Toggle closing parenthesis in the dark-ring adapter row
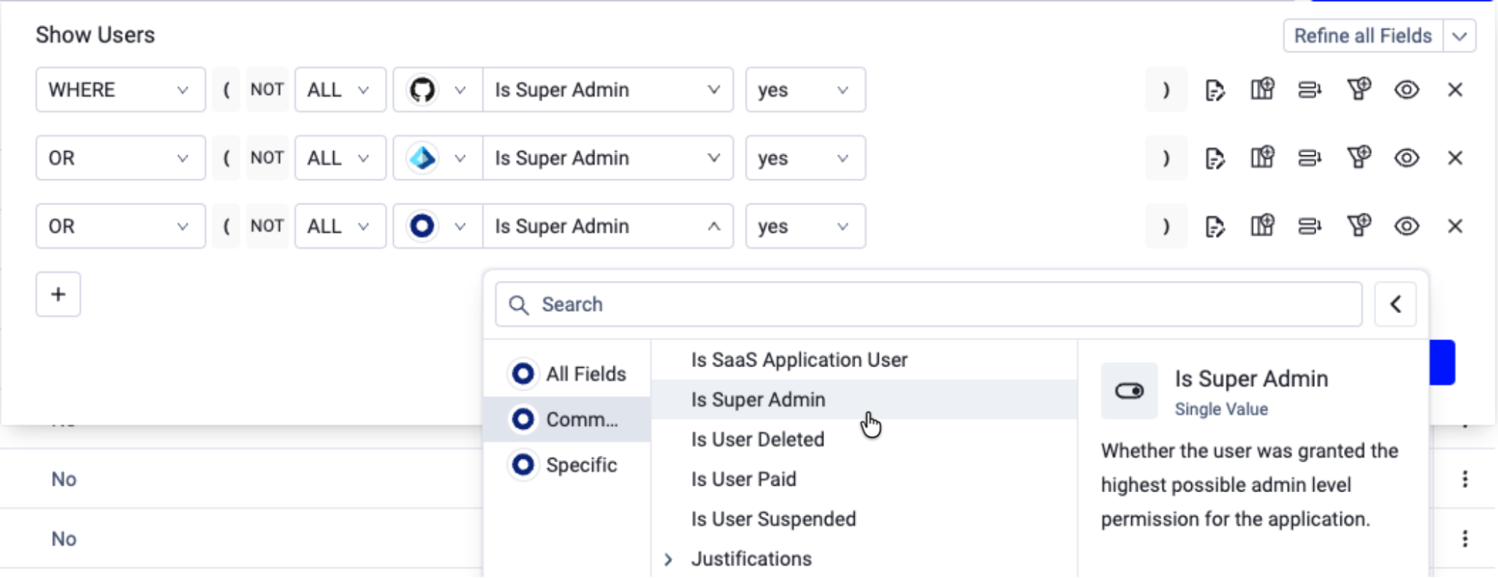Screen dimensions: 1498x578 (x=1166, y=226)
